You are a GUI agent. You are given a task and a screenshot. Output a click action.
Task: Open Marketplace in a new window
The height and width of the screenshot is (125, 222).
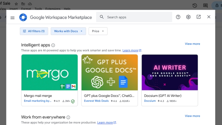[198, 17]
